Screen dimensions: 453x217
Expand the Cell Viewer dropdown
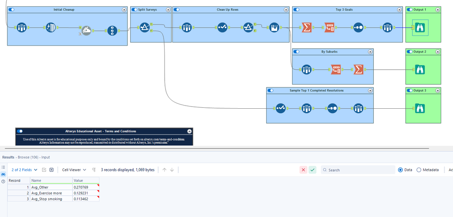click(74, 170)
